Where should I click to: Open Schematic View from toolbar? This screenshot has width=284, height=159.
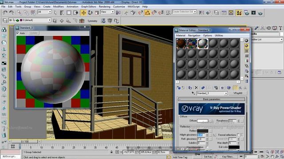231,13
